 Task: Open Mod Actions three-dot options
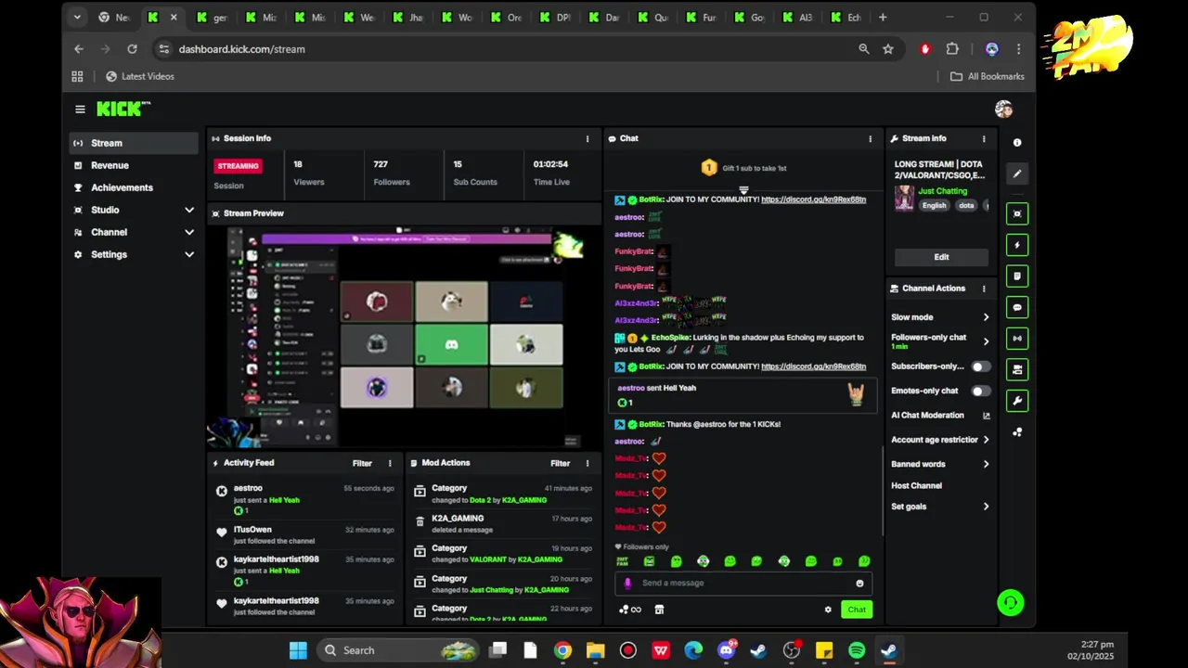587,463
